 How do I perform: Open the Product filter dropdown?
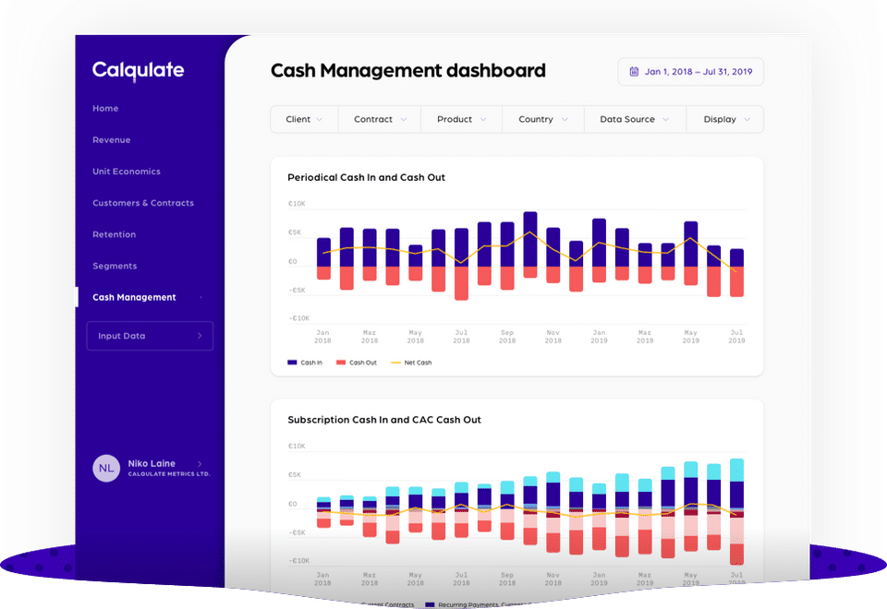tap(461, 119)
